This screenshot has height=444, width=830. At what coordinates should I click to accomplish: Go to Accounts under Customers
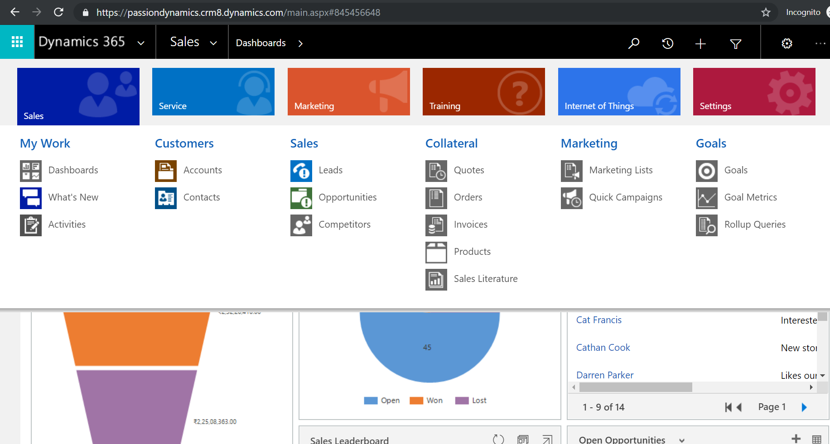point(203,170)
